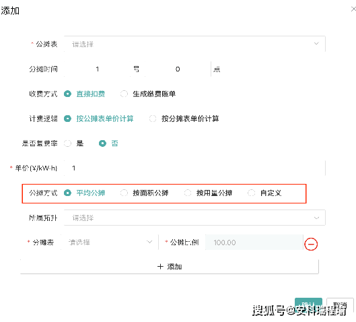Screen dimensions: 356x322
Task: Select 直接扣费 radio option
Action: [85, 94]
